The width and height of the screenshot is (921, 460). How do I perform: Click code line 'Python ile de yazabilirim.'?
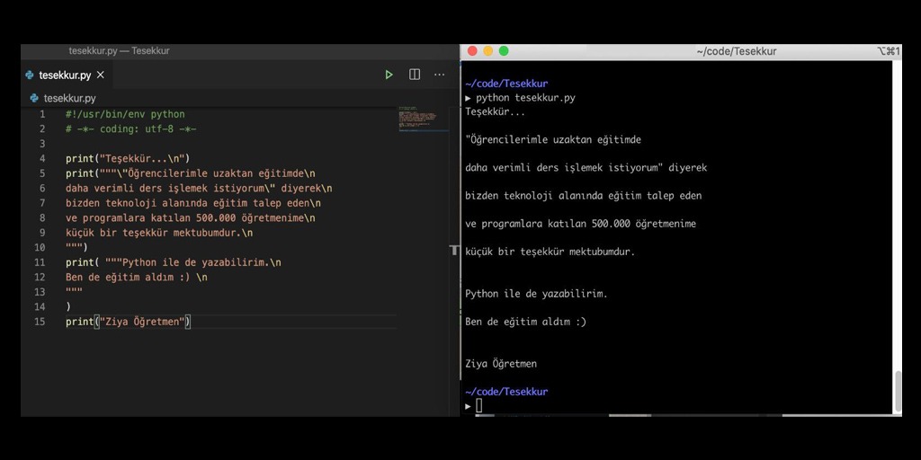tap(174, 262)
